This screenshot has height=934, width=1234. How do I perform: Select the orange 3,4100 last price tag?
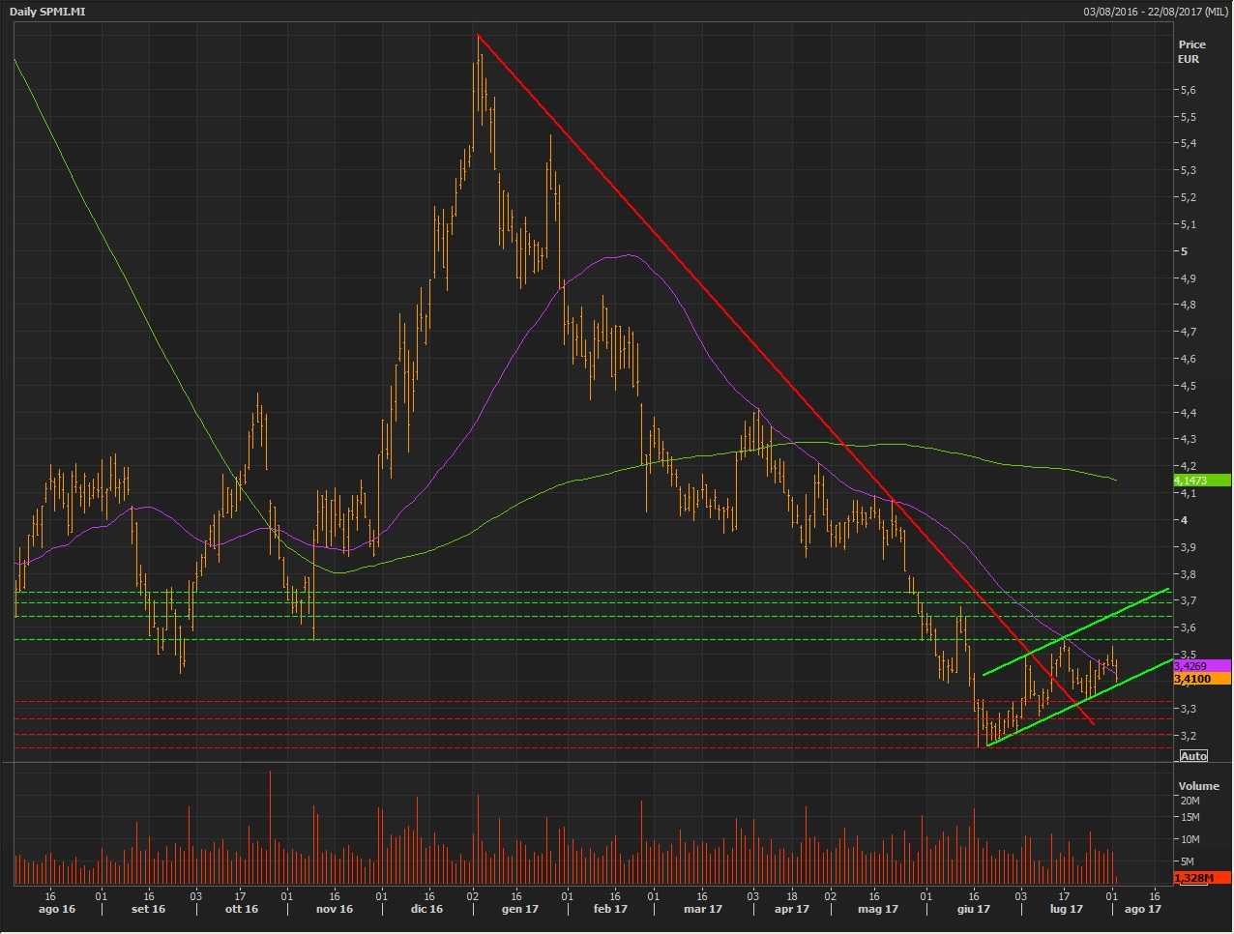[1201, 679]
